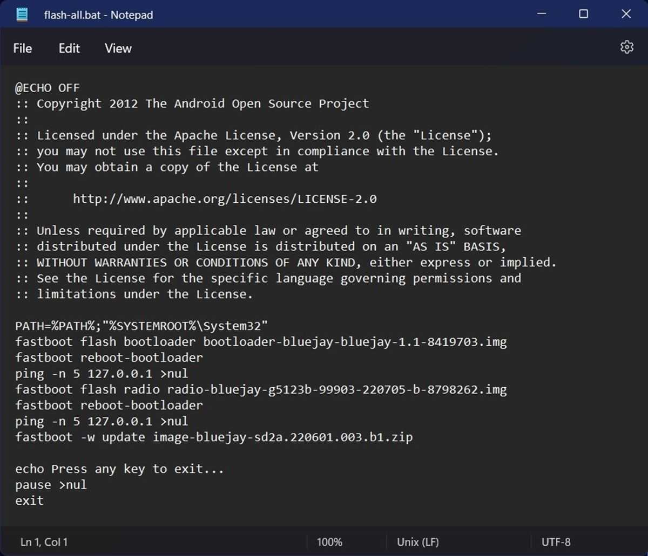The height and width of the screenshot is (556, 648).
Task: Open the File menu
Action: [x=22, y=49]
